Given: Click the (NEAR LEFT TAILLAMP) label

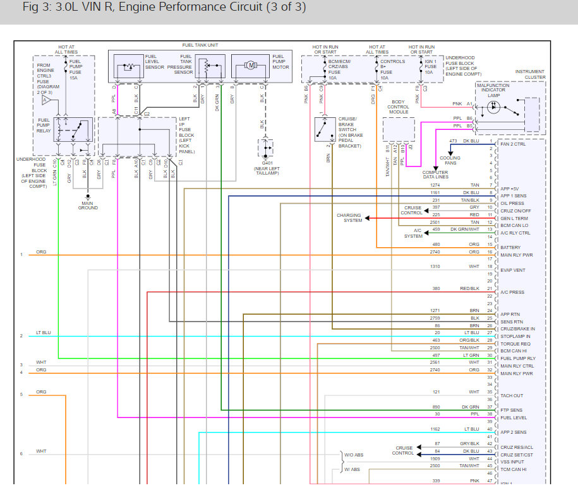Looking at the screenshot, I should click(267, 171).
